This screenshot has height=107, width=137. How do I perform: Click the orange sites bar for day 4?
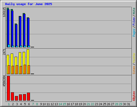click(x=21, y=70)
